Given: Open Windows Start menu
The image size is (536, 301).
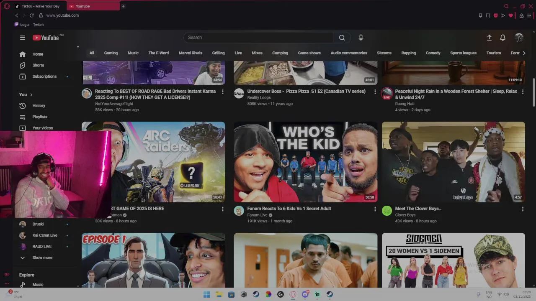Looking at the screenshot, I should (x=206, y=294).
